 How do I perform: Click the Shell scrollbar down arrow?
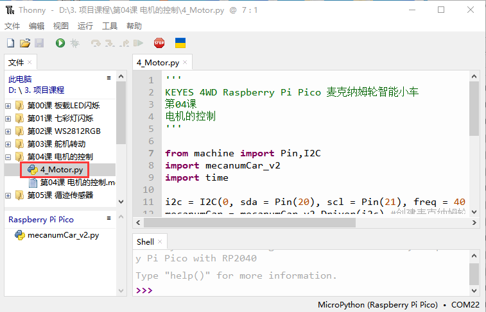[x=474, y=290]
